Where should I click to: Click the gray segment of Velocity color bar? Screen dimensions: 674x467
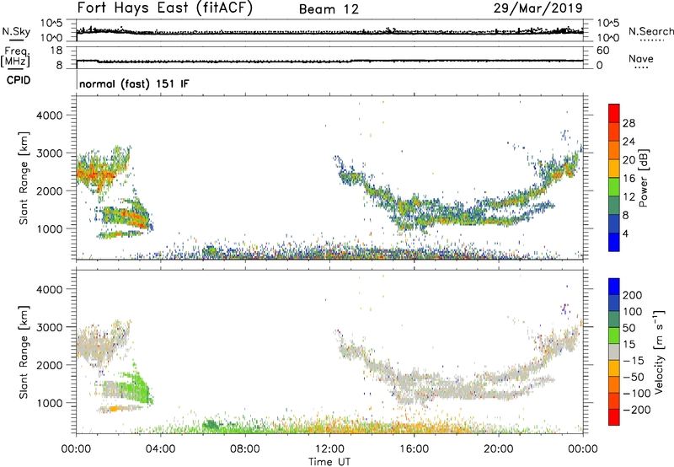click(614, 352)
